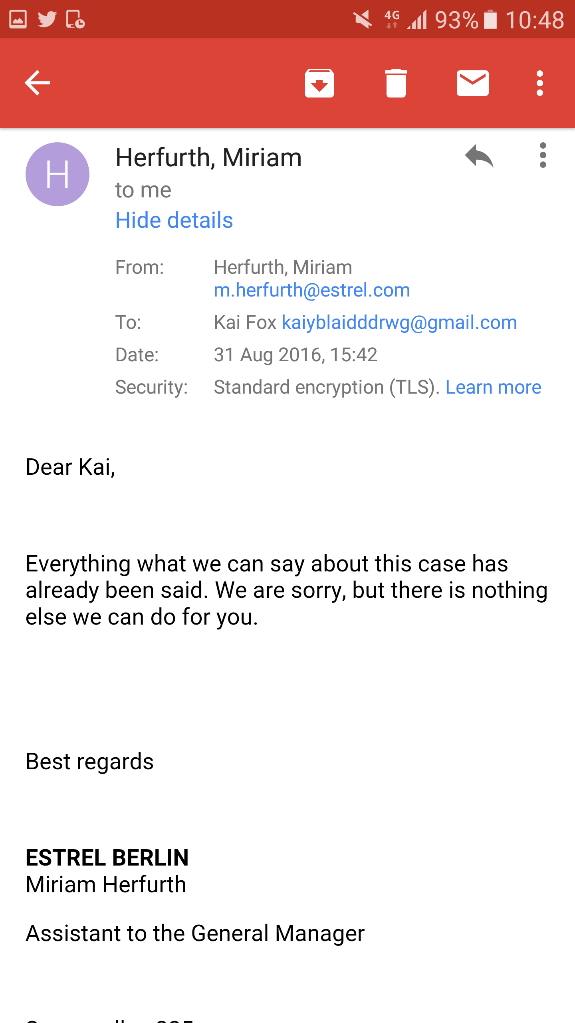Open sender address m.herfurth@estrel.com
The image size is (575, 1023).
pyautogui.click(x=312, y=290)
